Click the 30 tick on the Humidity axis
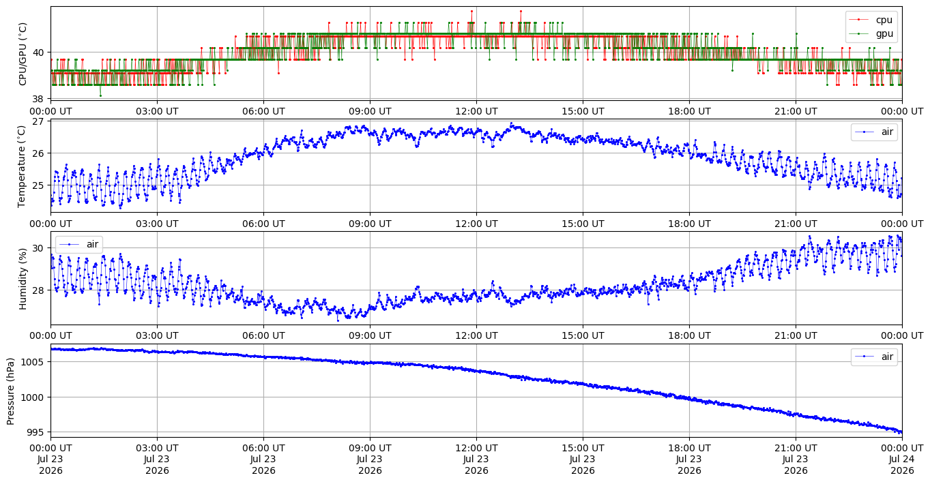This screenshot has width=930, height=482. click(x=39, y=248)
